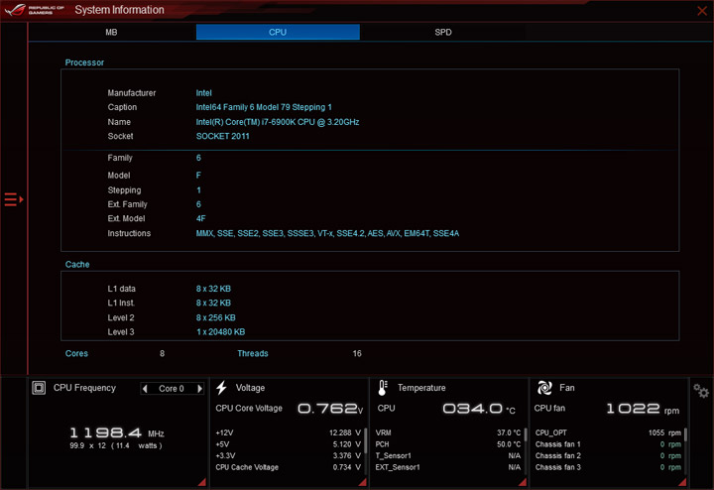Viewport: 714px width, 490px height.
Task: Click the +12V reading 12.288 V
Action: tap(345, 432)
